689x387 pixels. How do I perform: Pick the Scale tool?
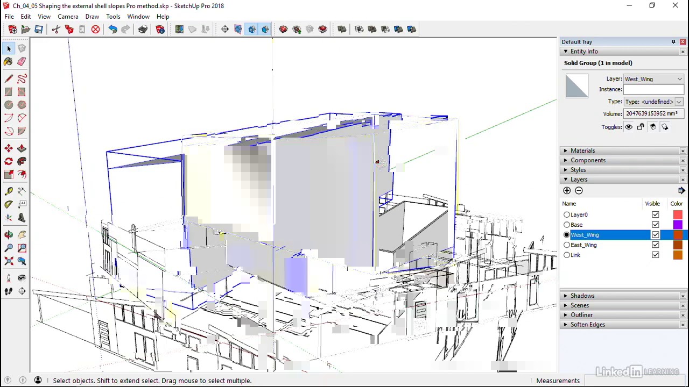coord(9,174)
